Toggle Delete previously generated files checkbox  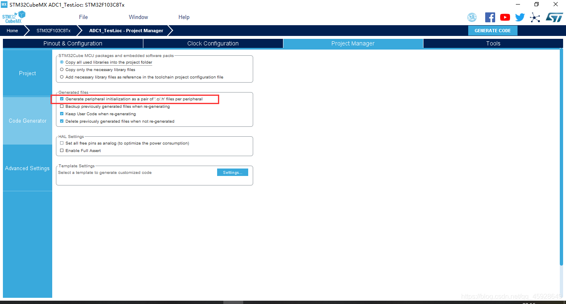coord(62,121)
